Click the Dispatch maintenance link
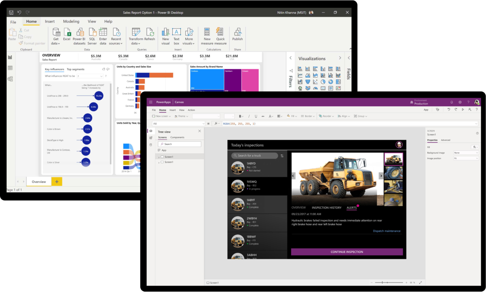Screen dimensions: 486x292 [387, 231]
